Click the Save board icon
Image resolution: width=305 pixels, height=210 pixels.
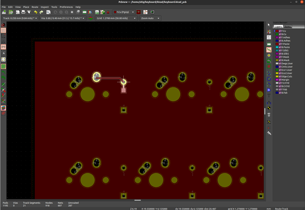(4, 12)
